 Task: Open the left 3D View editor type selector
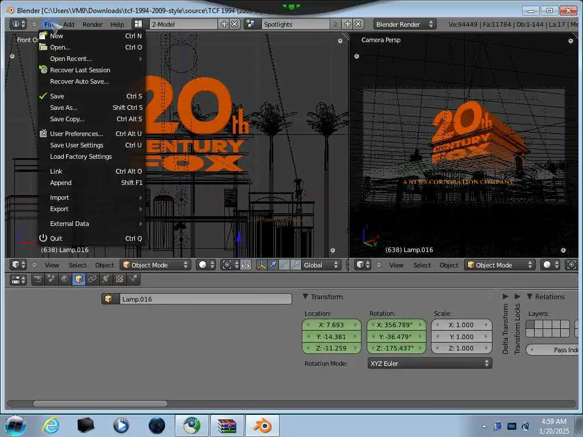pos(18,265)
